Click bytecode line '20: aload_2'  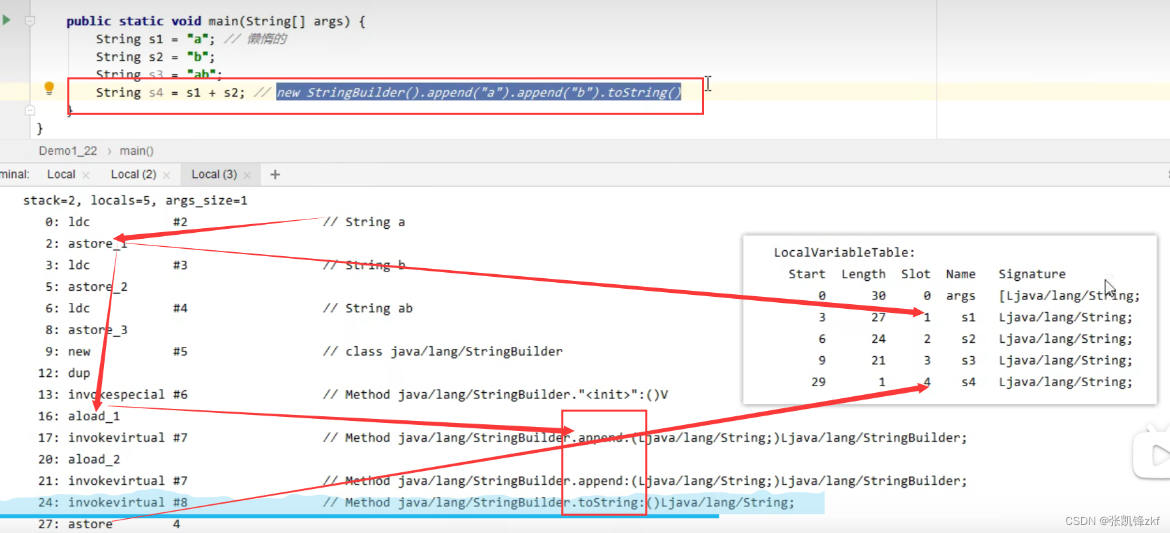79,459
